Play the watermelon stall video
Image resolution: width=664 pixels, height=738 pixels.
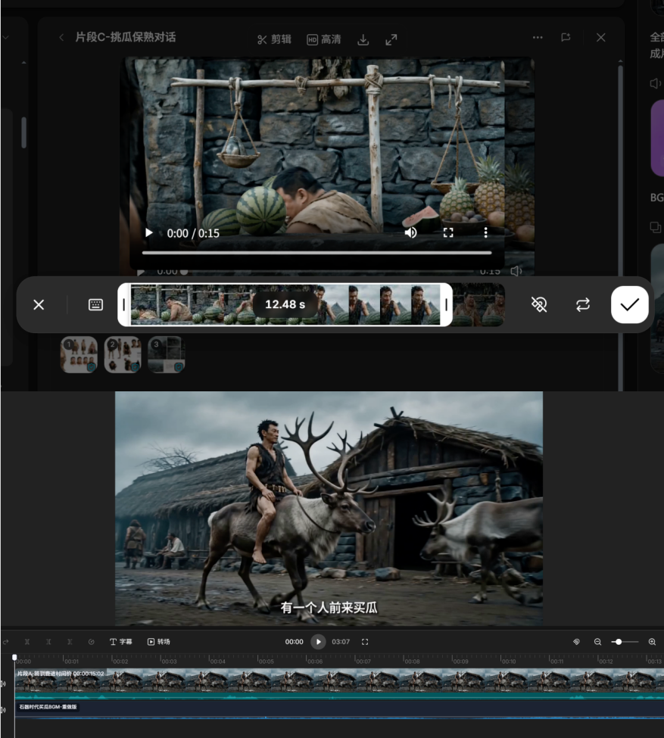149,233
